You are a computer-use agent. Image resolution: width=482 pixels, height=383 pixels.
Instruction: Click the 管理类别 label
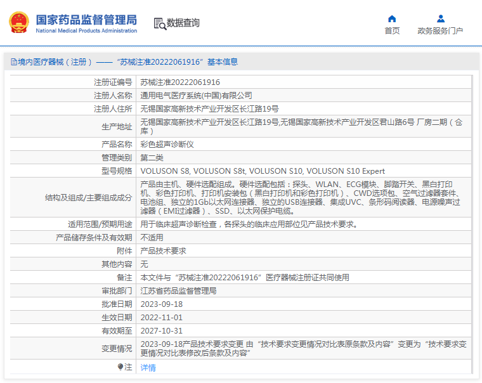[x=117, y=158]
